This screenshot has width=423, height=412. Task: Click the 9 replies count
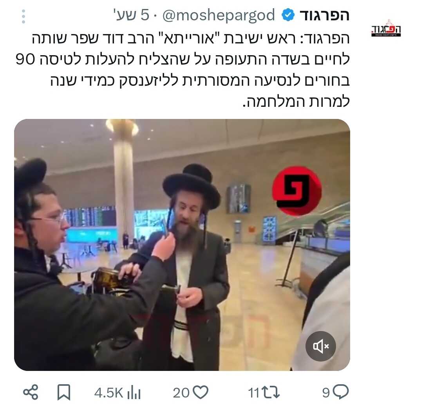[326, 392]
